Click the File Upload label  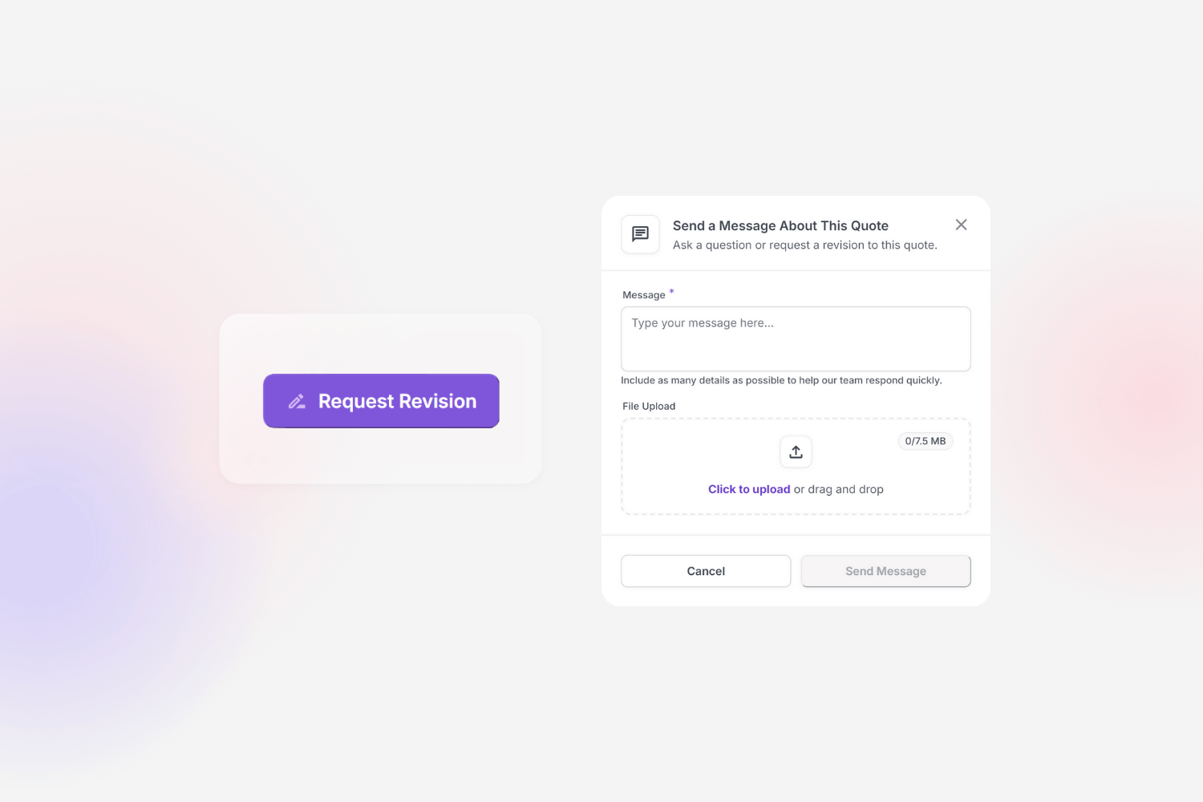(648, 407)
